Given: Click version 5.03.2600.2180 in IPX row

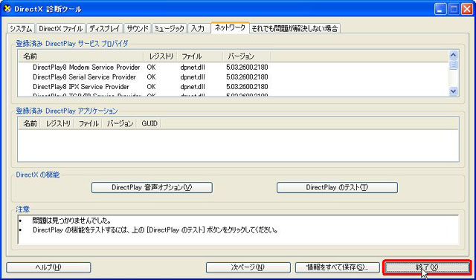Looking at the screenshot, I should click(x=247, y=87).
